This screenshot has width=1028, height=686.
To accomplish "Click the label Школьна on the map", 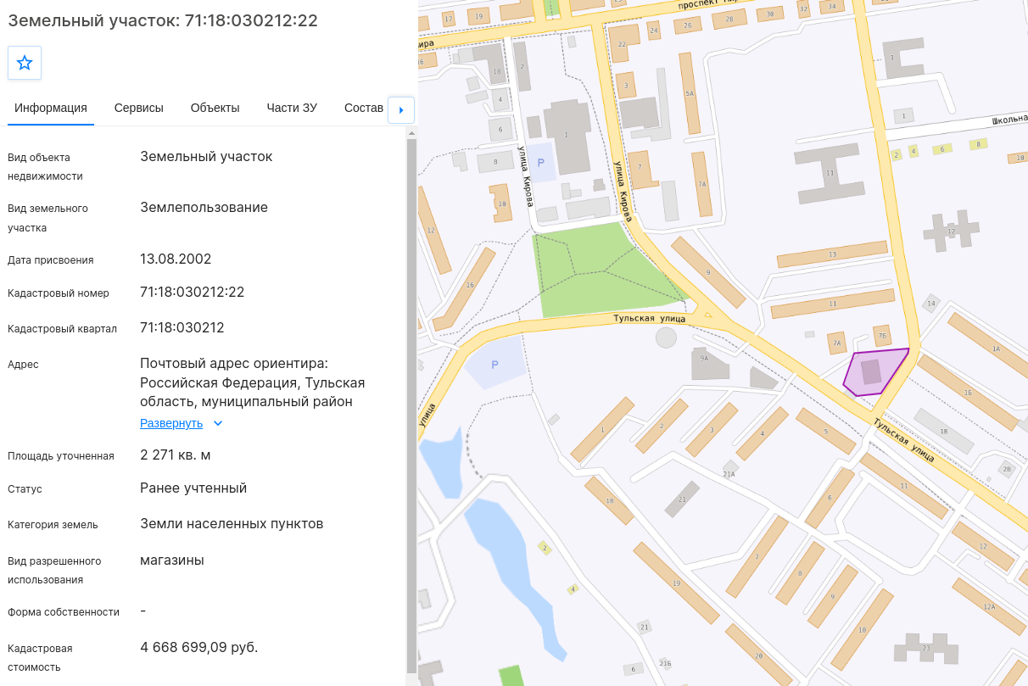I will point(1009,120).
